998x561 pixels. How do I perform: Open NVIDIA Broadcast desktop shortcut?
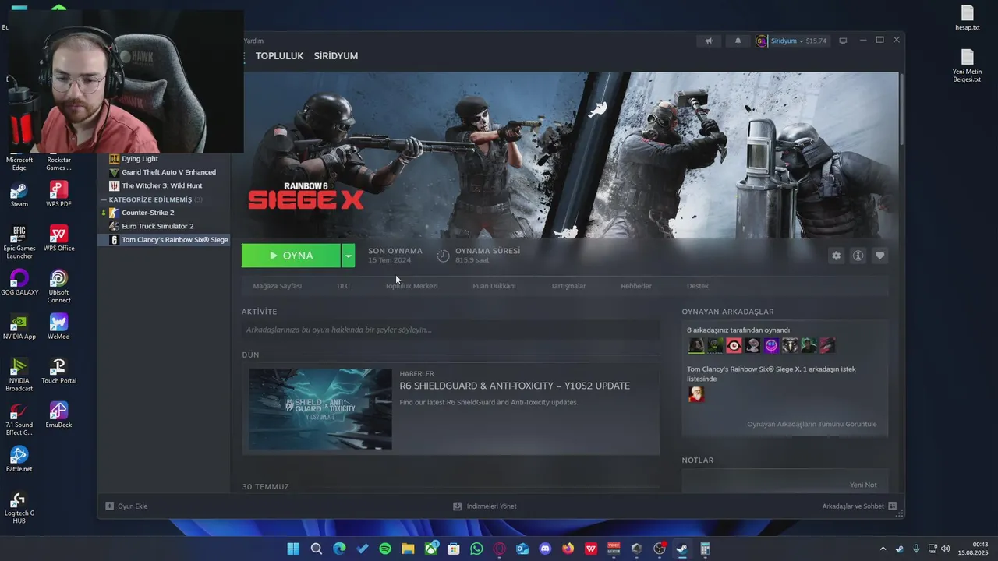tap(19, 375)
